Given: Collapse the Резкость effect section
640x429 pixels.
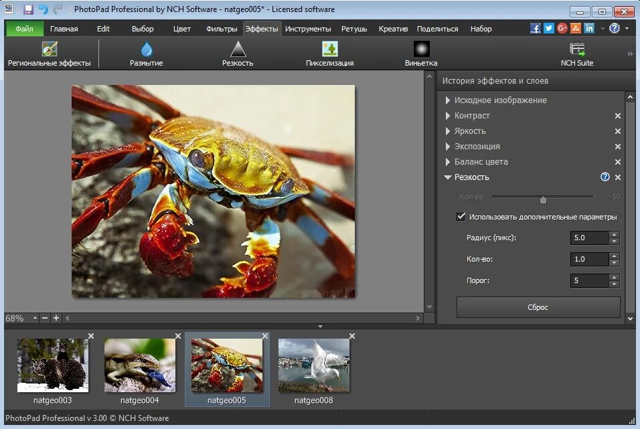Looking at the screenshot, I should point(448,177).
